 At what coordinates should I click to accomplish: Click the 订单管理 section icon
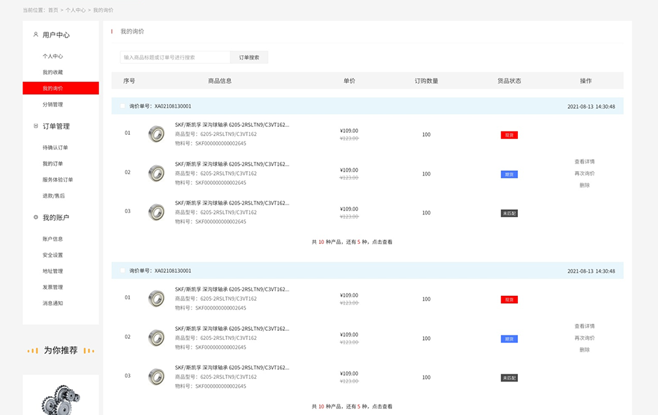pyautogui.click(x=36, y=126)
